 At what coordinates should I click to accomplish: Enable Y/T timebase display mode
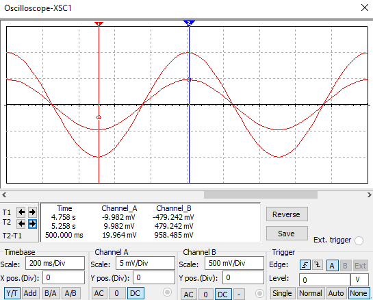pyautogui.click(x=12, y=293)
